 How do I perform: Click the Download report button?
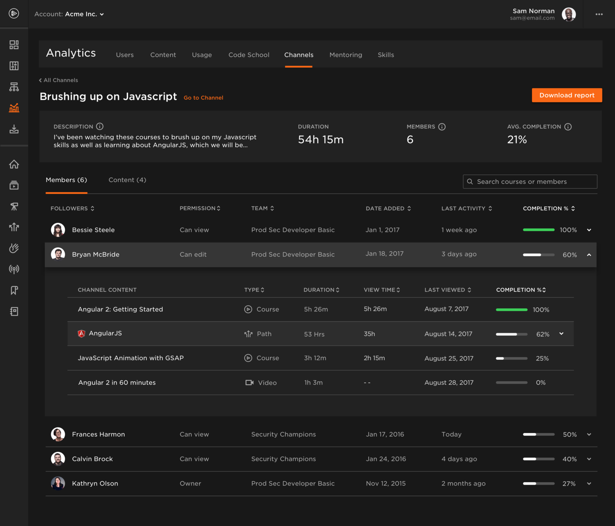pyautogui.click(x=567, y=95)
